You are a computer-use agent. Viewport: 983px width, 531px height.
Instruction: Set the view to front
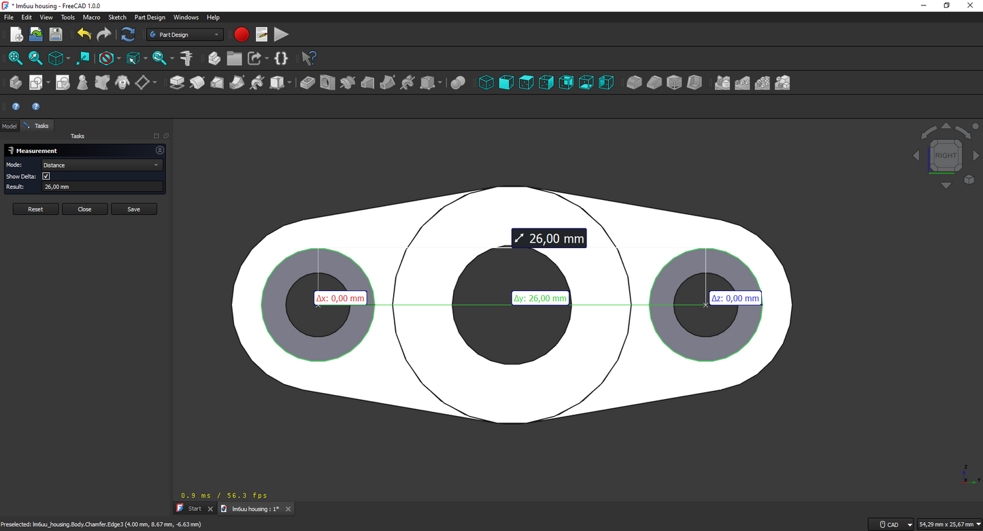pos(506,83)
